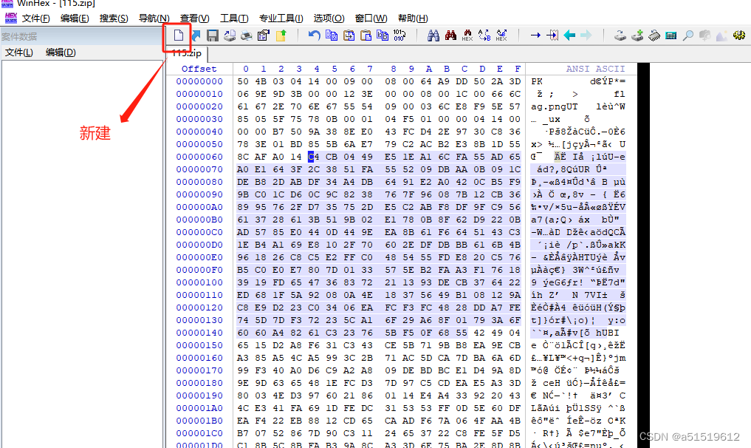Screen dimensions: 751x448
Task: Click the Print icon
Action: pos(247,34)
